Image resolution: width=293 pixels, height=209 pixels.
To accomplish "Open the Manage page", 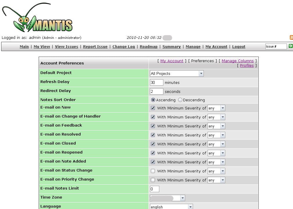I will 193,47.
